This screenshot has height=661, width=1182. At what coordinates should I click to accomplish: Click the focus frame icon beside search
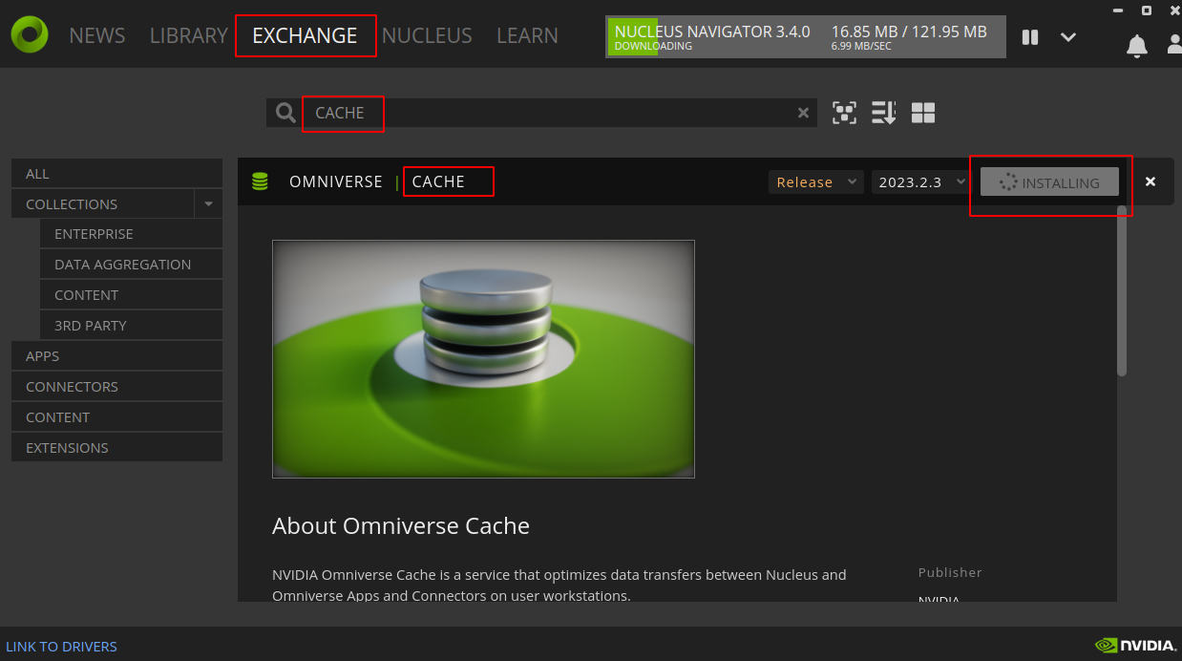point(844,113)
